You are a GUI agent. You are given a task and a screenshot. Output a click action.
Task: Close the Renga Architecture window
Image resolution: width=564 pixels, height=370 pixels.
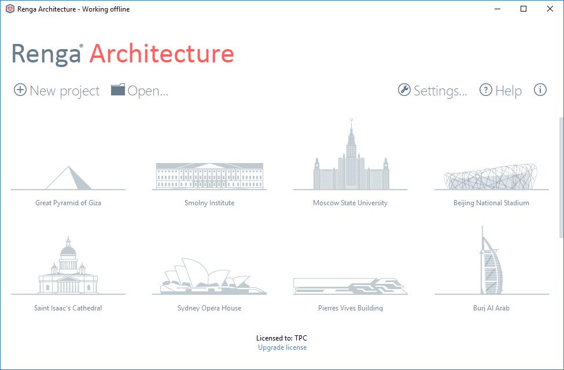pos(550,9)
